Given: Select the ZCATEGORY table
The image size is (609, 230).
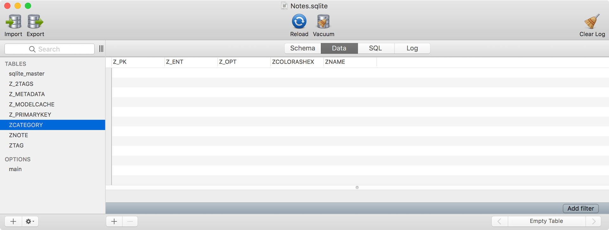Looking at the screenshot, I should pyautogui.click(x=52, y=125).
